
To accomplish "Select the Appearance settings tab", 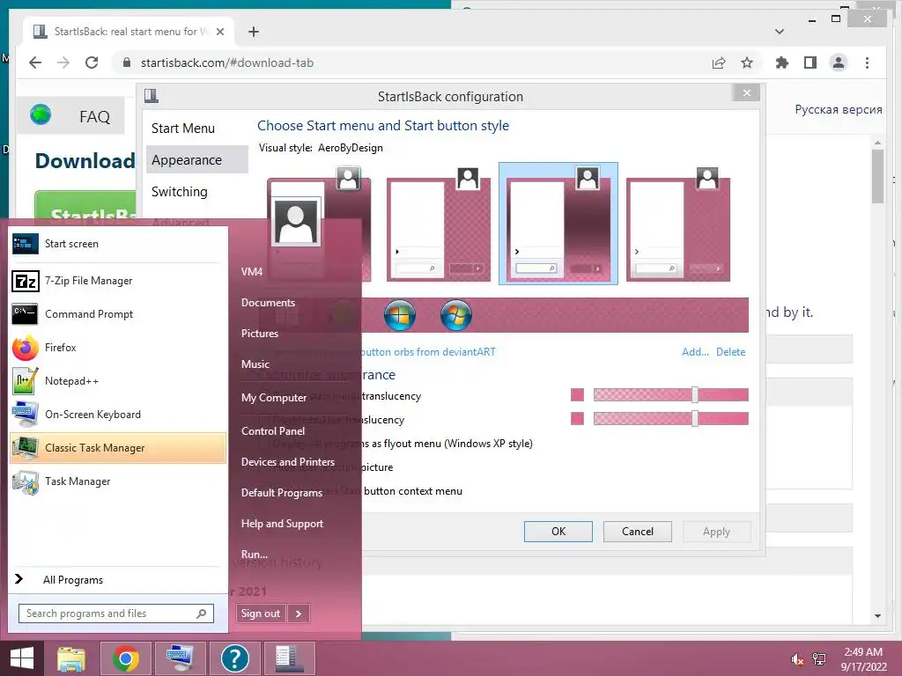I will point(196,160).
